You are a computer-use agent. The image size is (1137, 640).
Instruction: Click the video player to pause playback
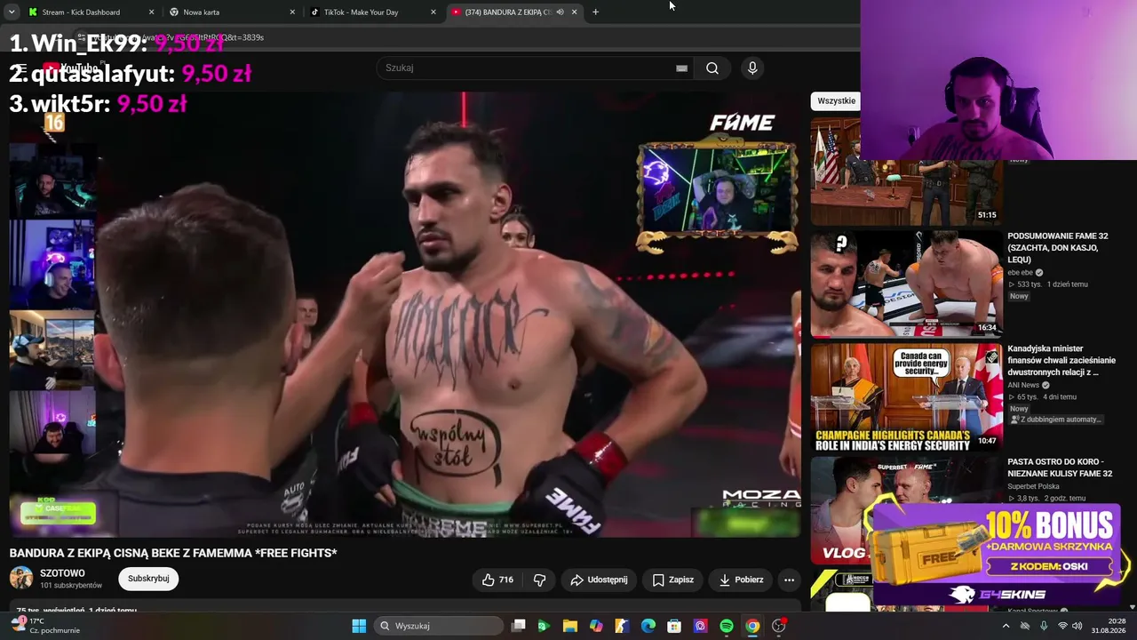405,315
